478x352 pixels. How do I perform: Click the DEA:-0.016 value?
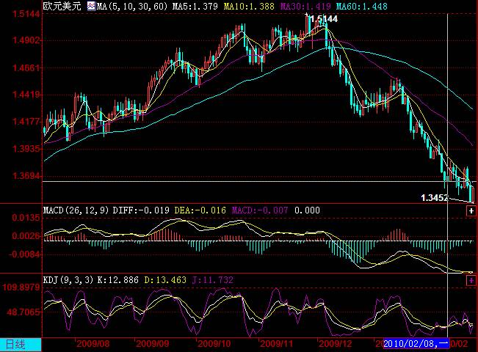point(200,210)
